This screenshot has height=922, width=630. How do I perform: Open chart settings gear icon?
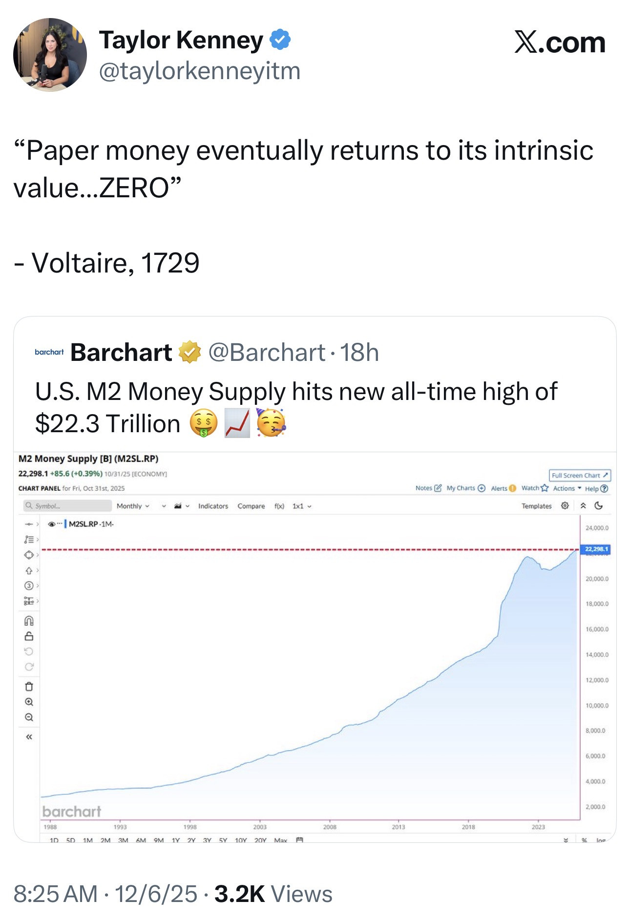coord(565,506)
